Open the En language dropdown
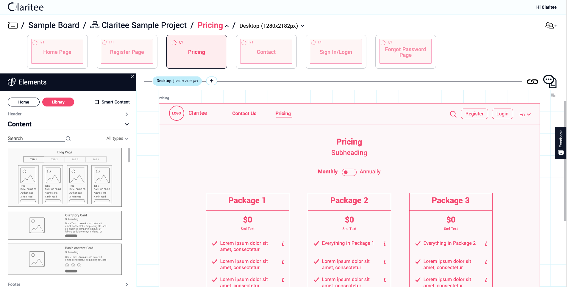 (x=525, y=115)
